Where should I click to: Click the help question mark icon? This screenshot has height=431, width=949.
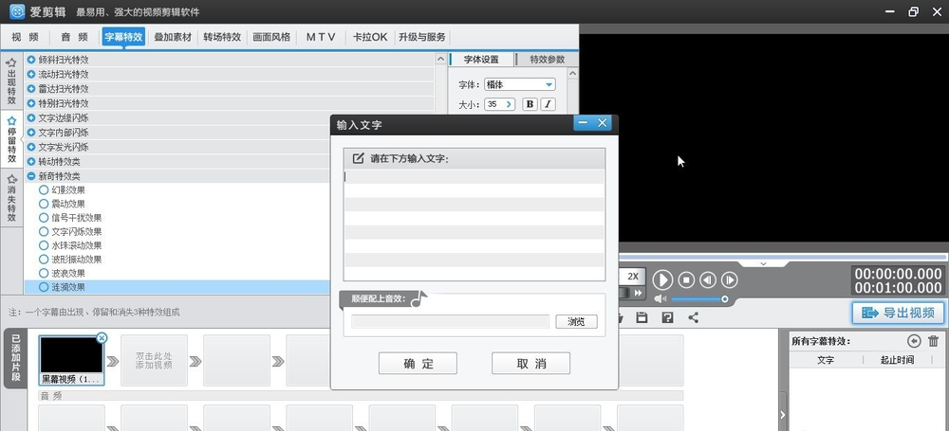(667, 317)
